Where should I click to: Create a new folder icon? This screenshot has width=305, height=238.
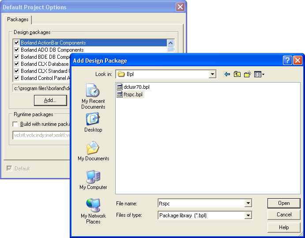248,74
